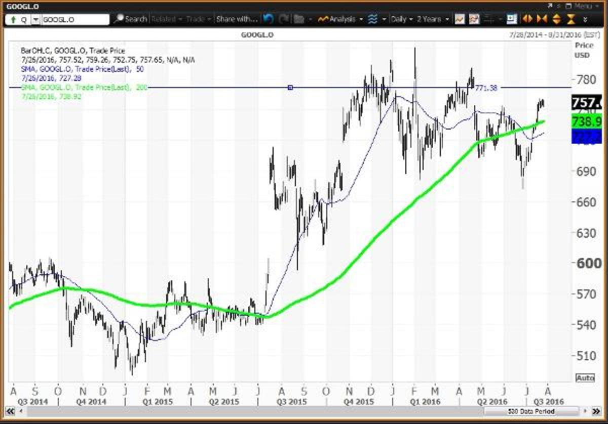The width and height of the screenshot is (608, 424).
Task: Click the vertical compress orange hourglass icon
Action: point(571,19)
